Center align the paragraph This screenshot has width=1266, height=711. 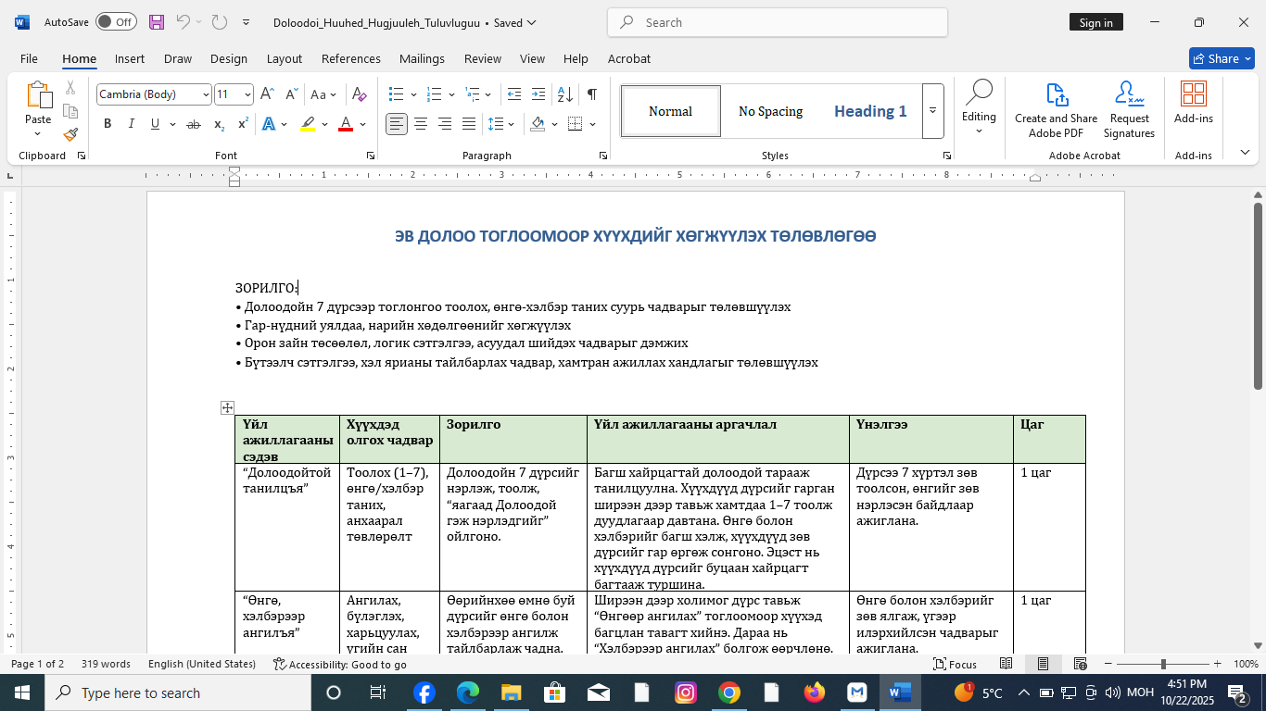420,123
